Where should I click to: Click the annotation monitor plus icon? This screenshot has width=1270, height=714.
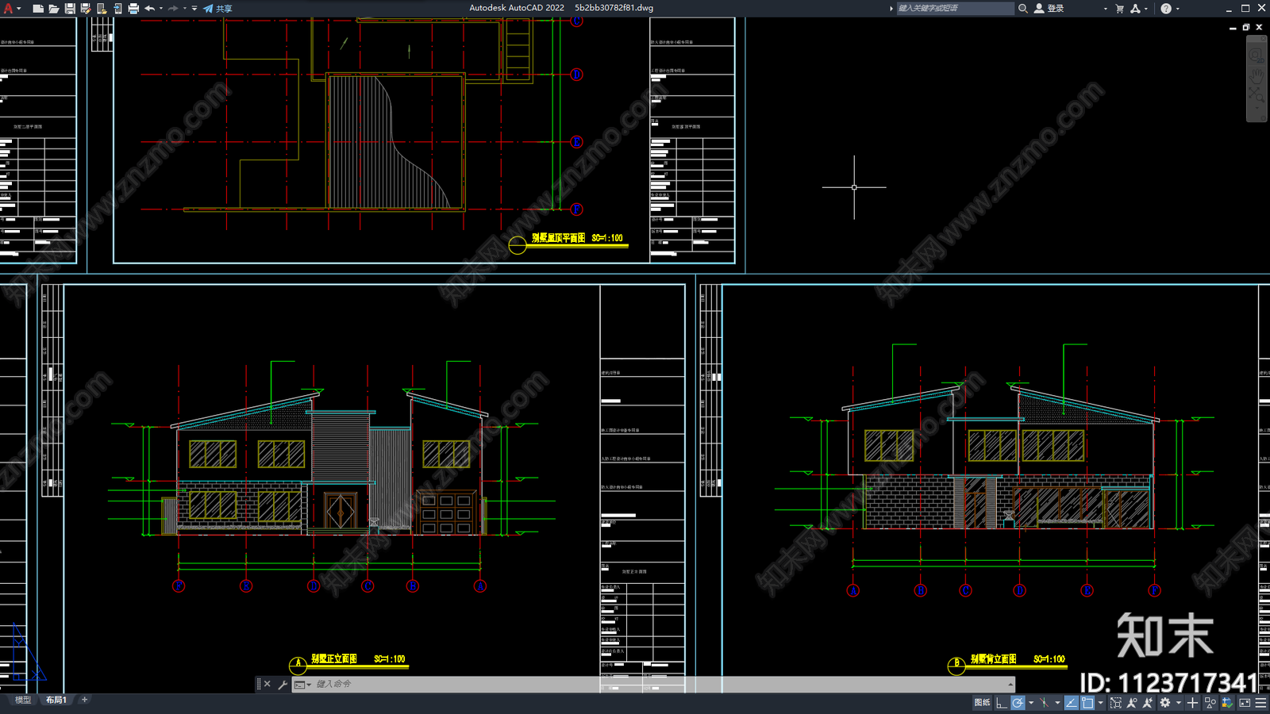1192,703
